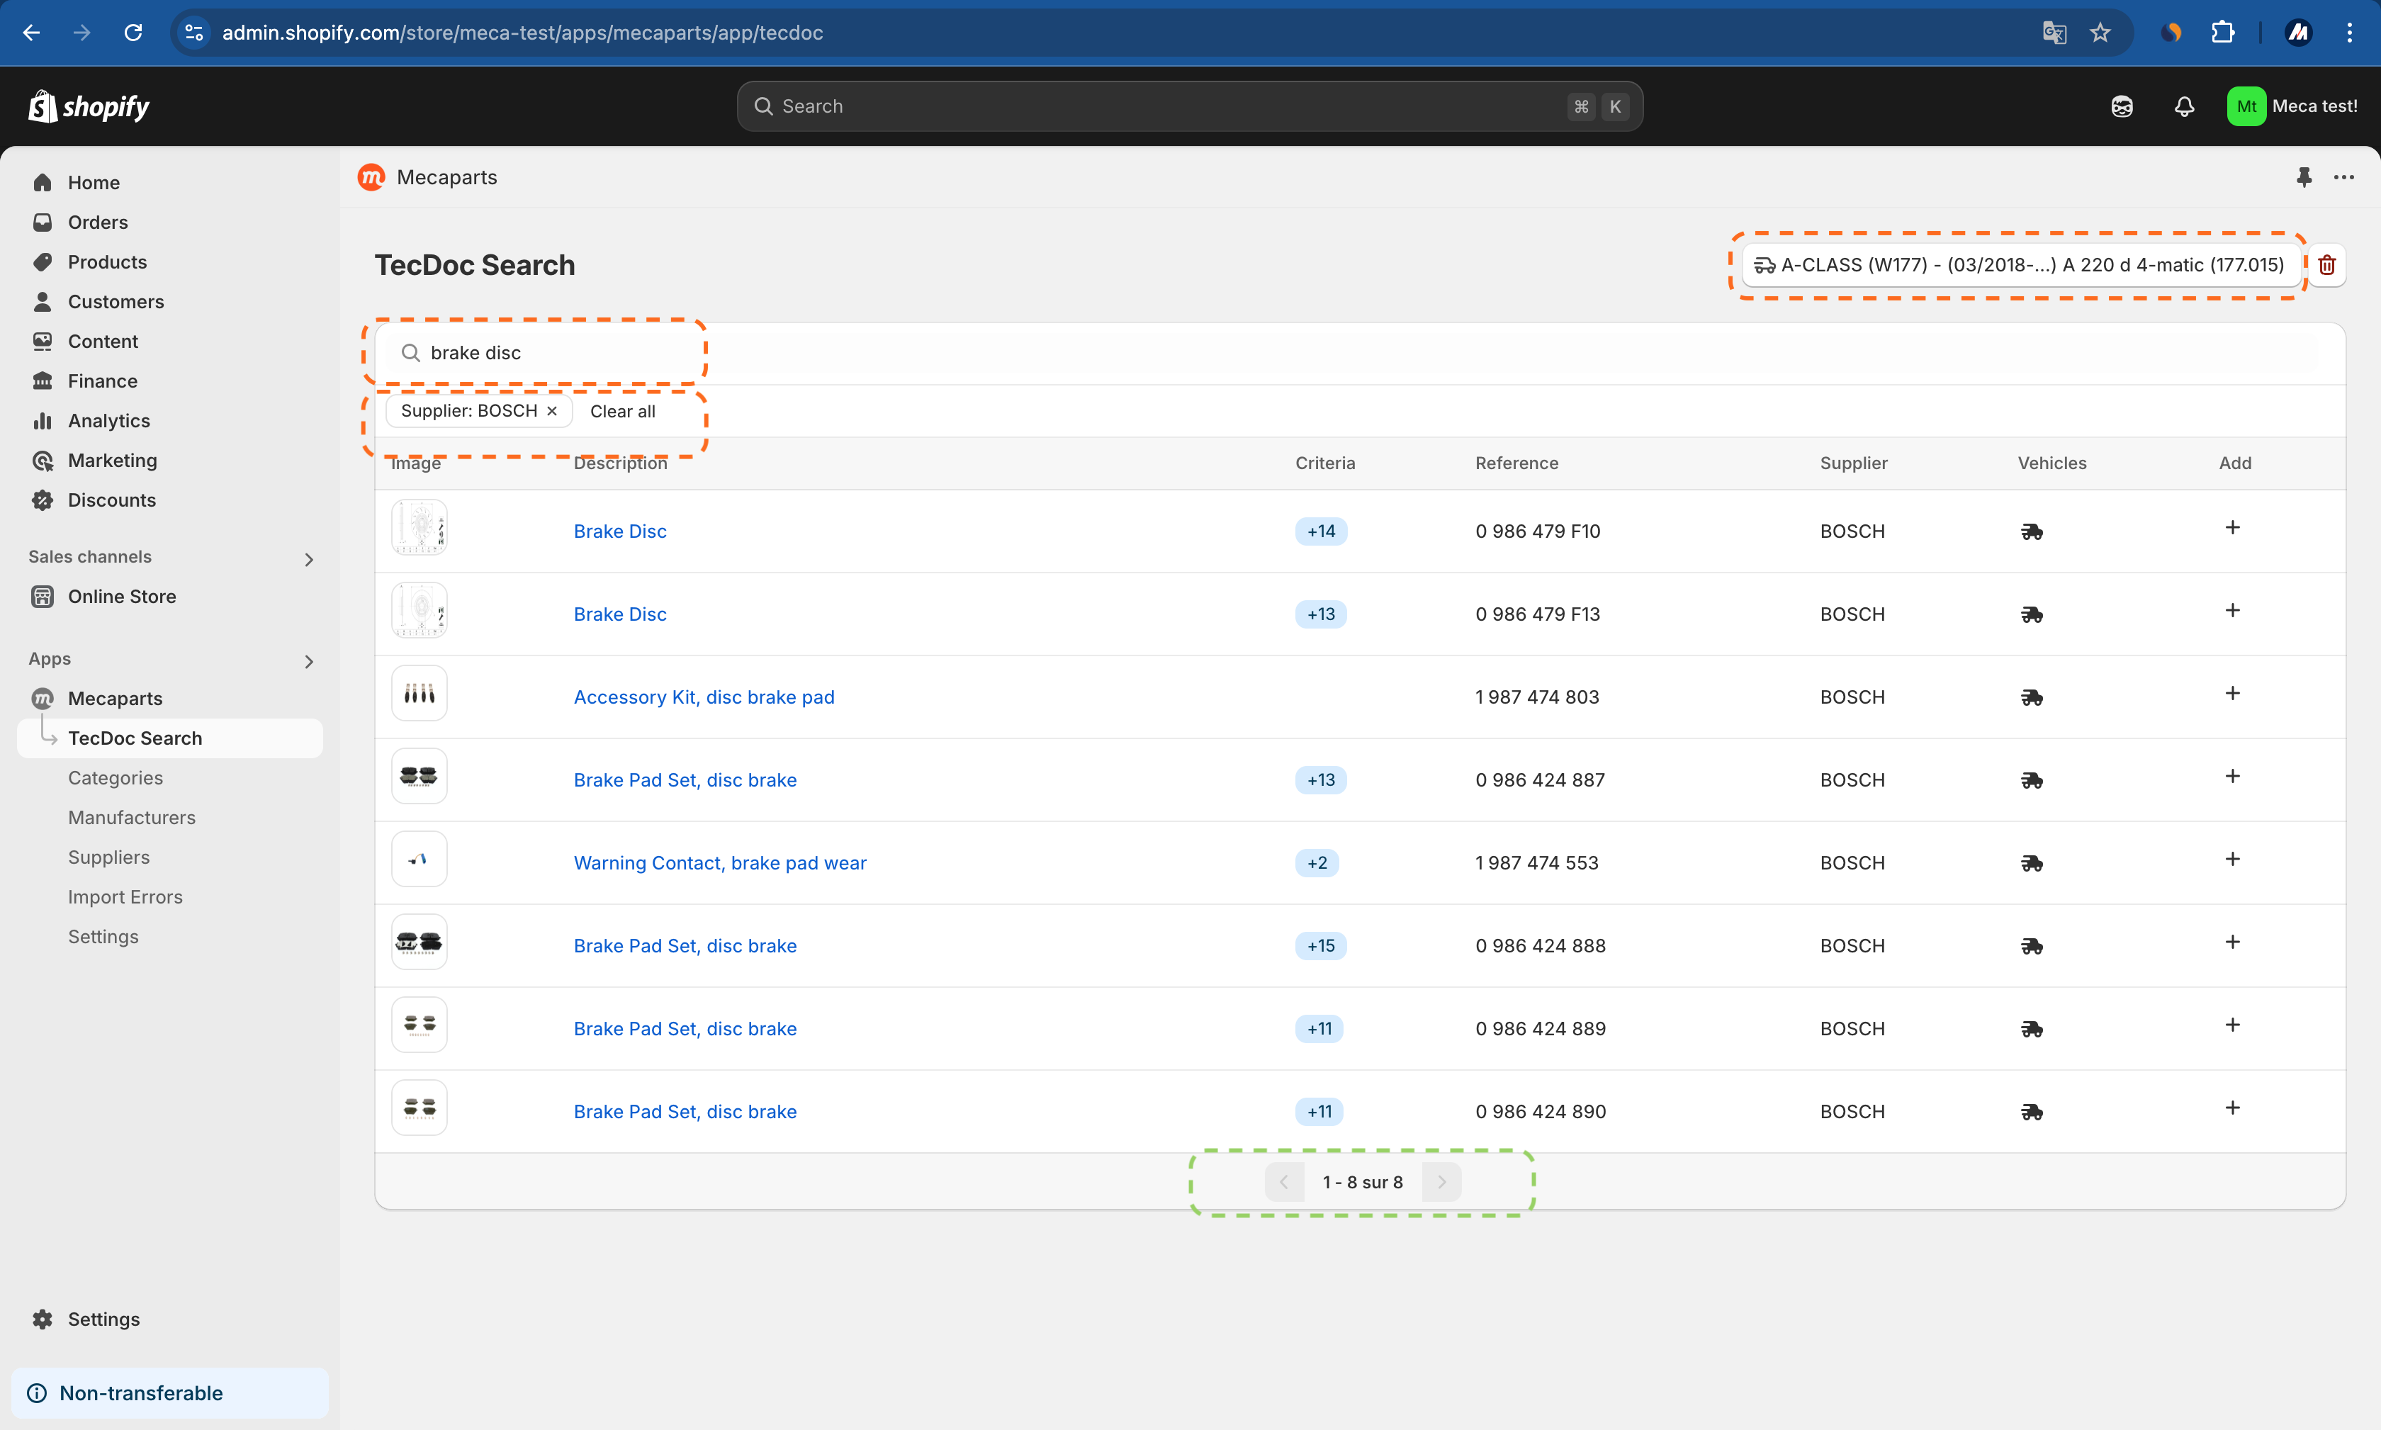This screenshot has width=2381, height=1430.
Task: Expand +15 criteria for 0 986 424 888
Action: [1321, 945]
